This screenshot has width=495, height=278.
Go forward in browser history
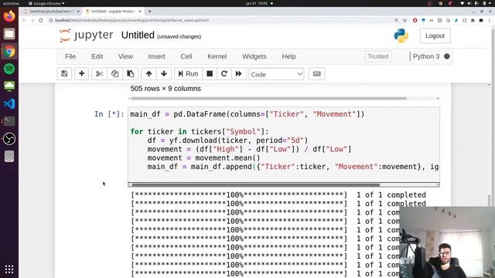coord(32,21)
